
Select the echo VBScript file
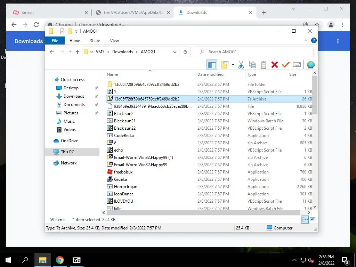(119, 150)
